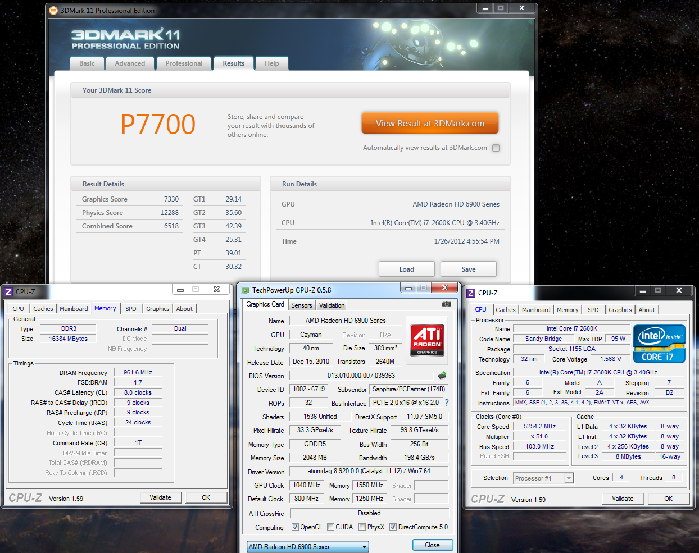This screenshot has width=699, height=553.
Task: Minimize the CPU-Z CPU window
Action: [642, 291]
